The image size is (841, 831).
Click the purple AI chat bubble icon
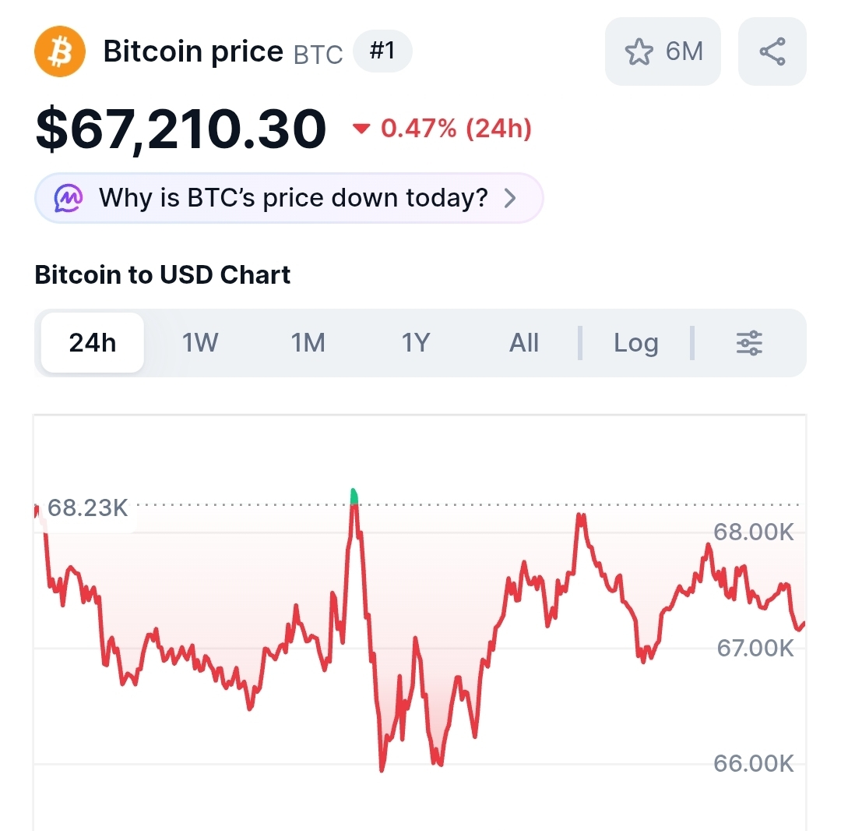[69, 198]
